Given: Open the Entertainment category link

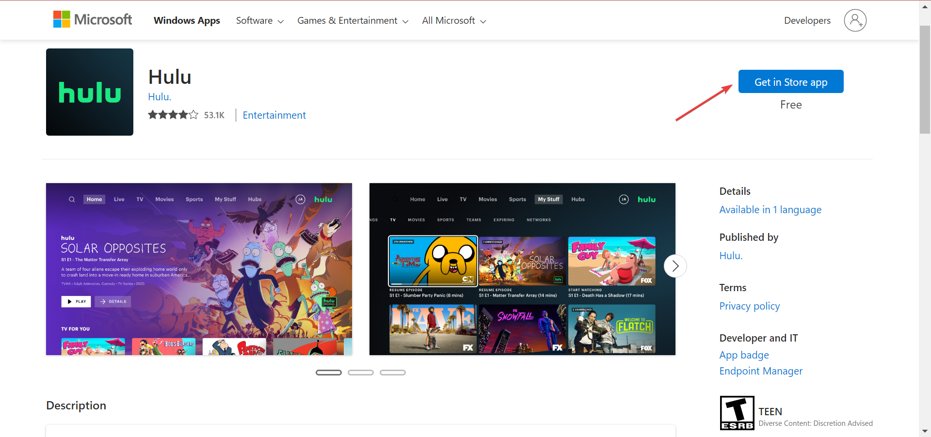Looking at the screenshot, I should coord(274,115).
